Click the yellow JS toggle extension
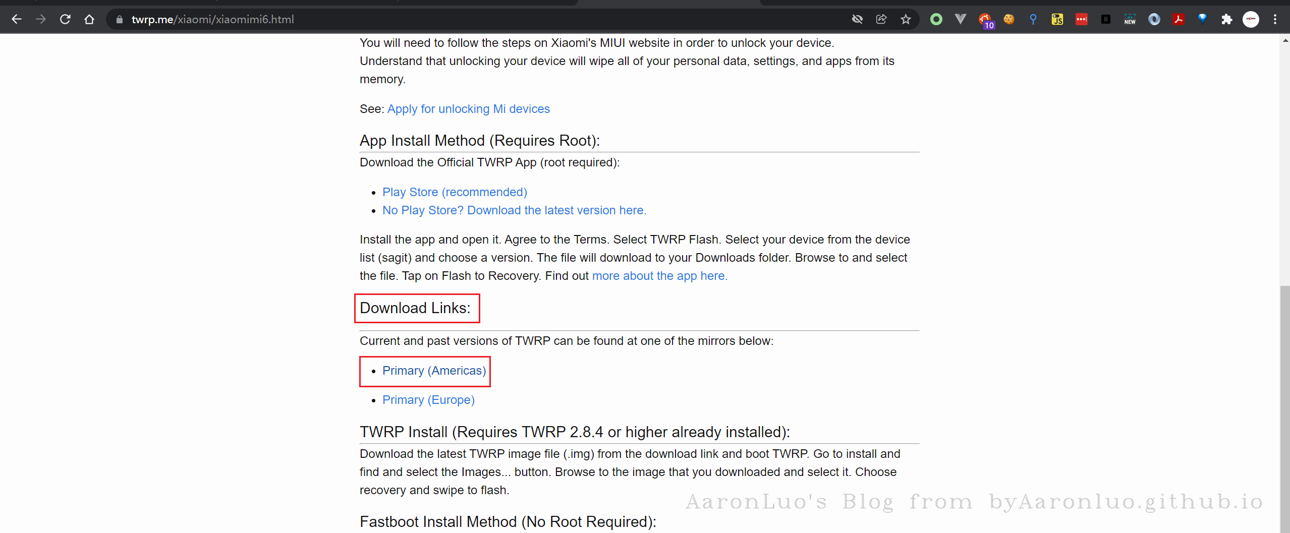1290x533 pixels. coord(1057,20)
